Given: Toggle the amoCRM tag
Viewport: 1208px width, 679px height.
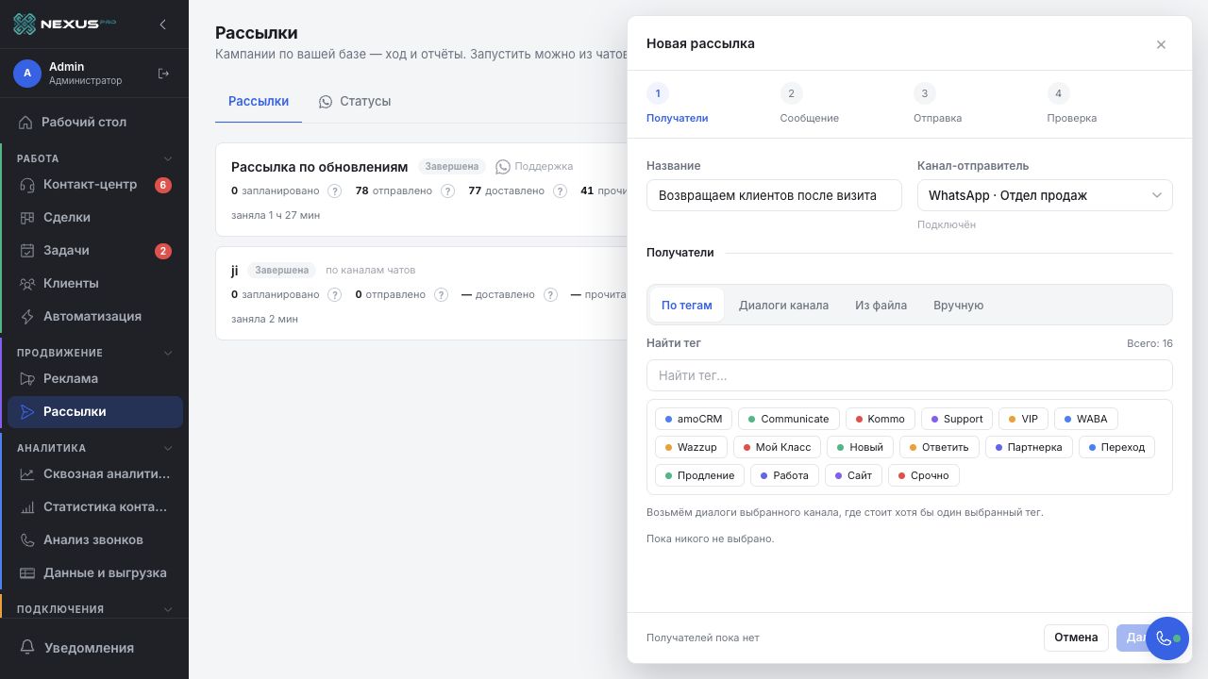Looking at the screenshot, I should [x=694, y=419].
